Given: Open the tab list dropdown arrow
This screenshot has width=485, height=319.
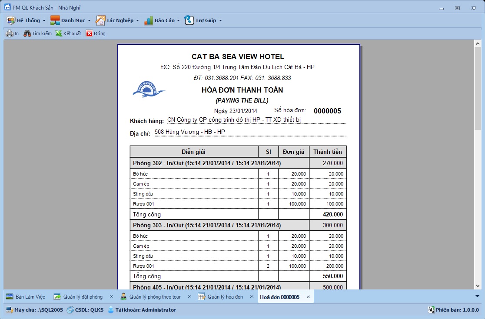Looking at the screenshot, I should coord(478,296).
